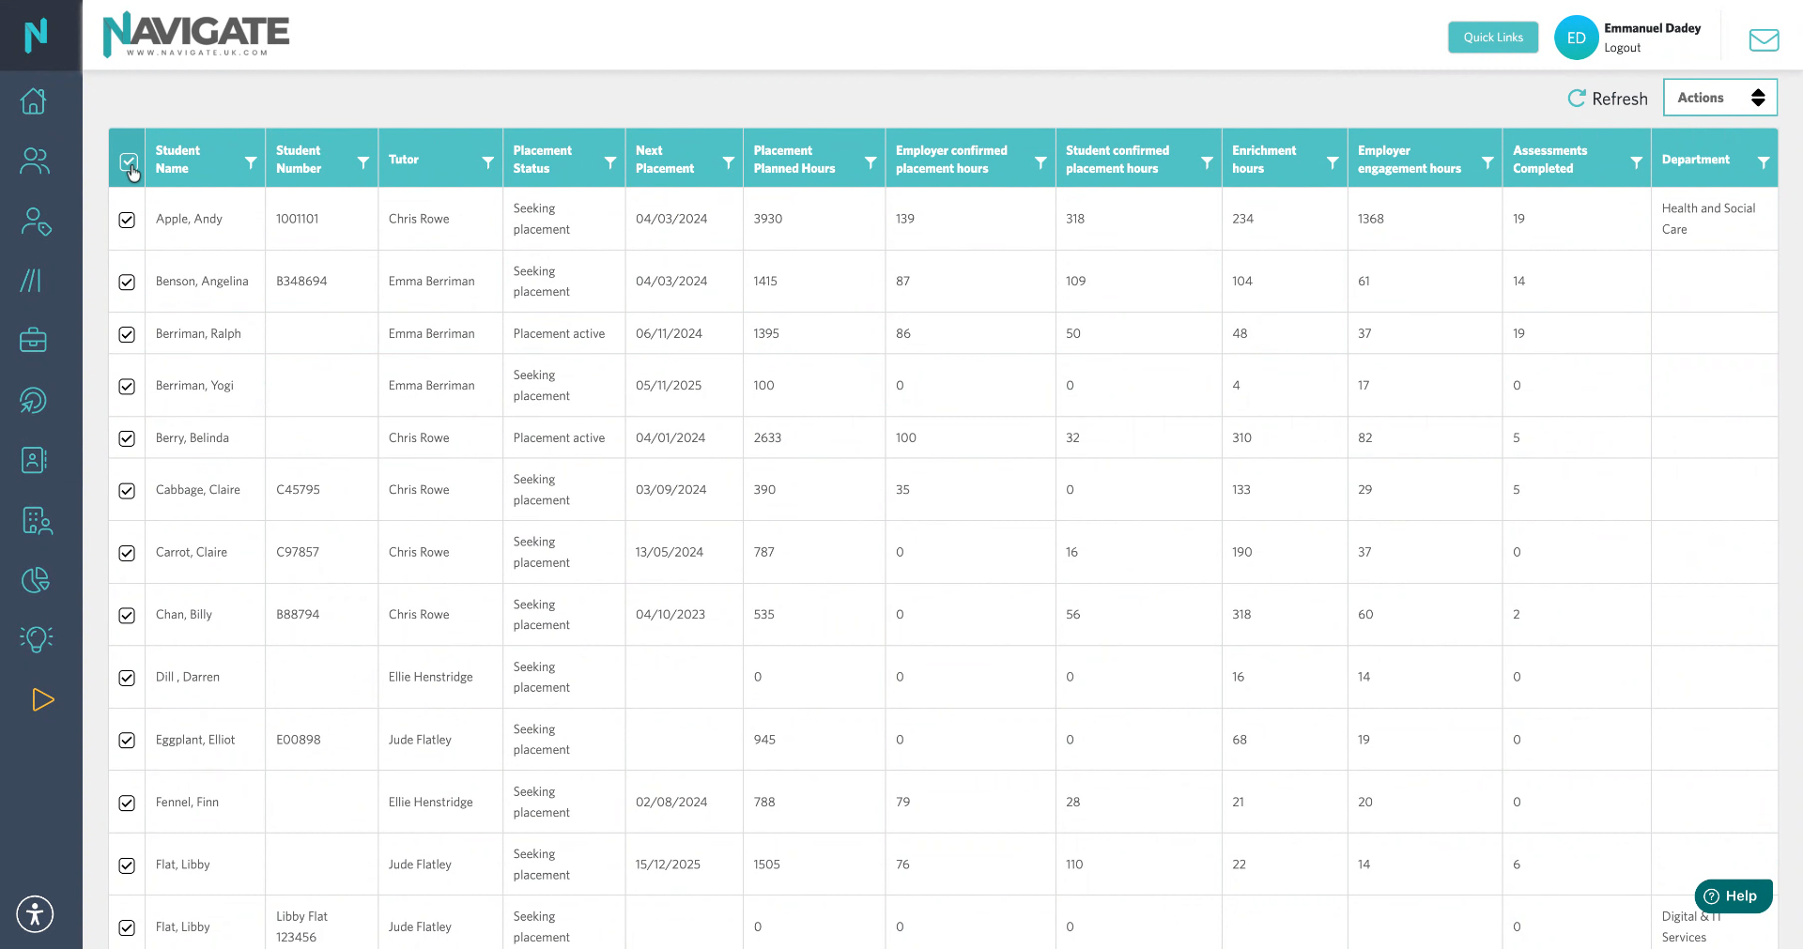Open the users group sidebar icon
1803x949 pixels.
click(x=35, y=161)
